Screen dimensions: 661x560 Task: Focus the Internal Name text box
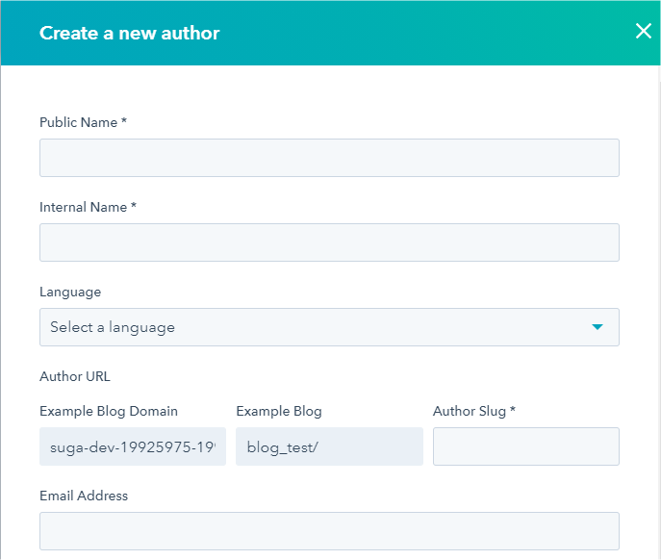(329, 242)
